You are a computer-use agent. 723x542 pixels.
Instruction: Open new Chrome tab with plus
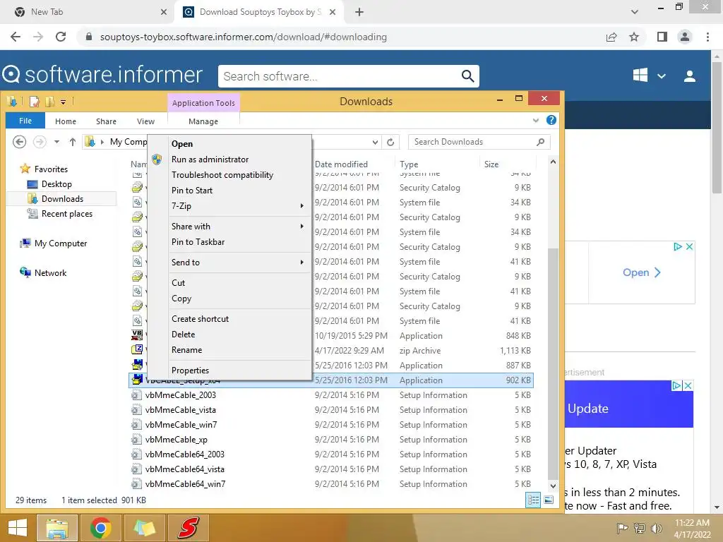tap(359, 12)
